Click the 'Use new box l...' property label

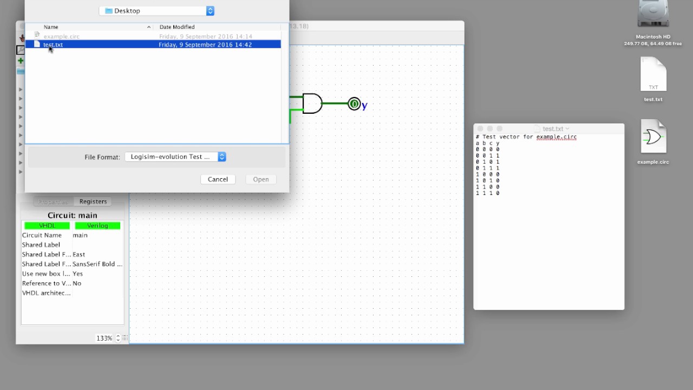pyautogui.click(x=46, y=274)
